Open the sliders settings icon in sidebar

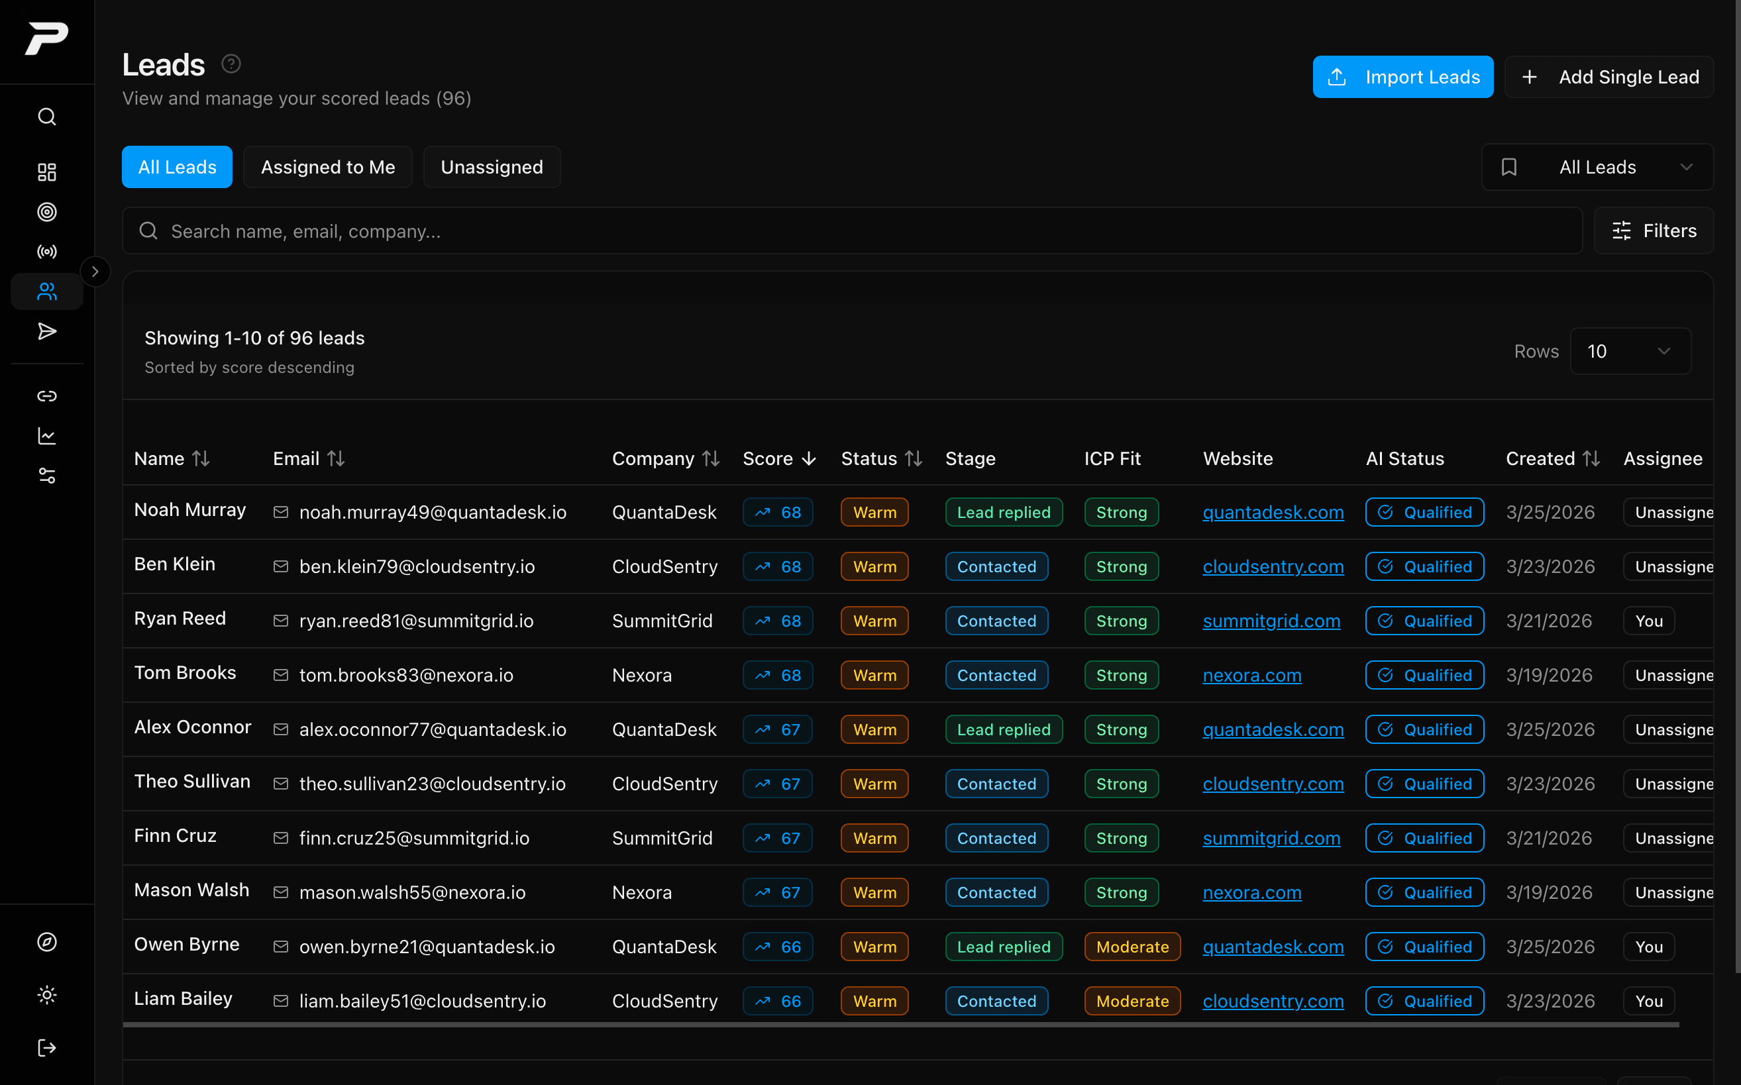click(x=46, y=476)
